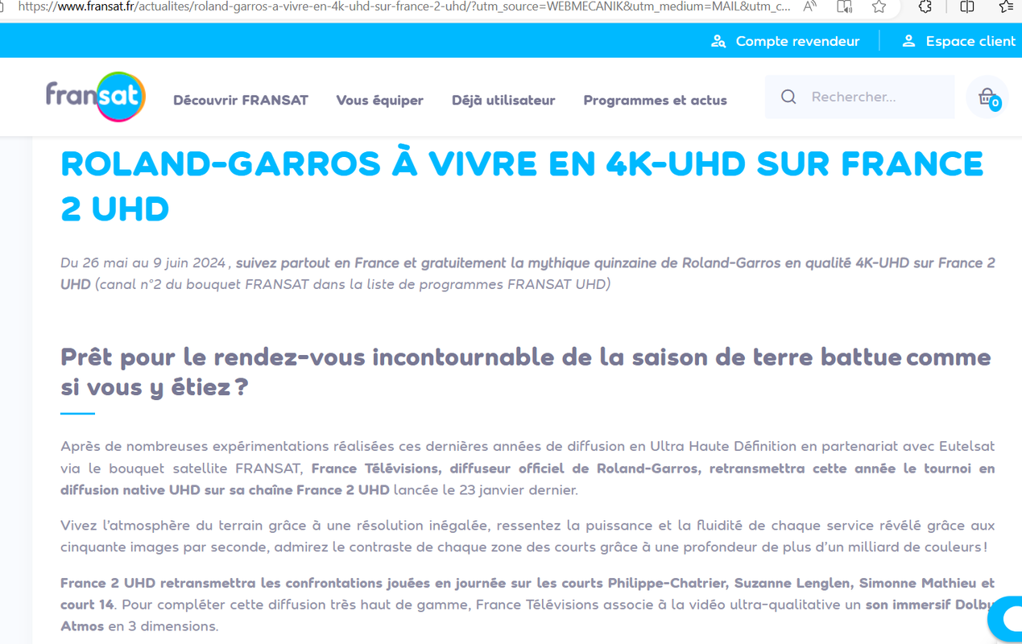This screenshot has width=1022, height=644.
Task: Click the search magnifier icon
Action: (788, 97)
